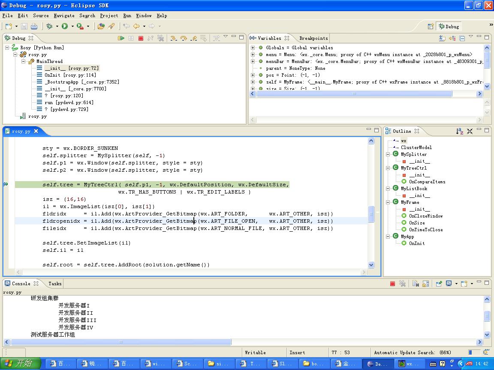
Task: Go back with the yellow arrow
Action: pyautogui.click(x=136, y=27)
